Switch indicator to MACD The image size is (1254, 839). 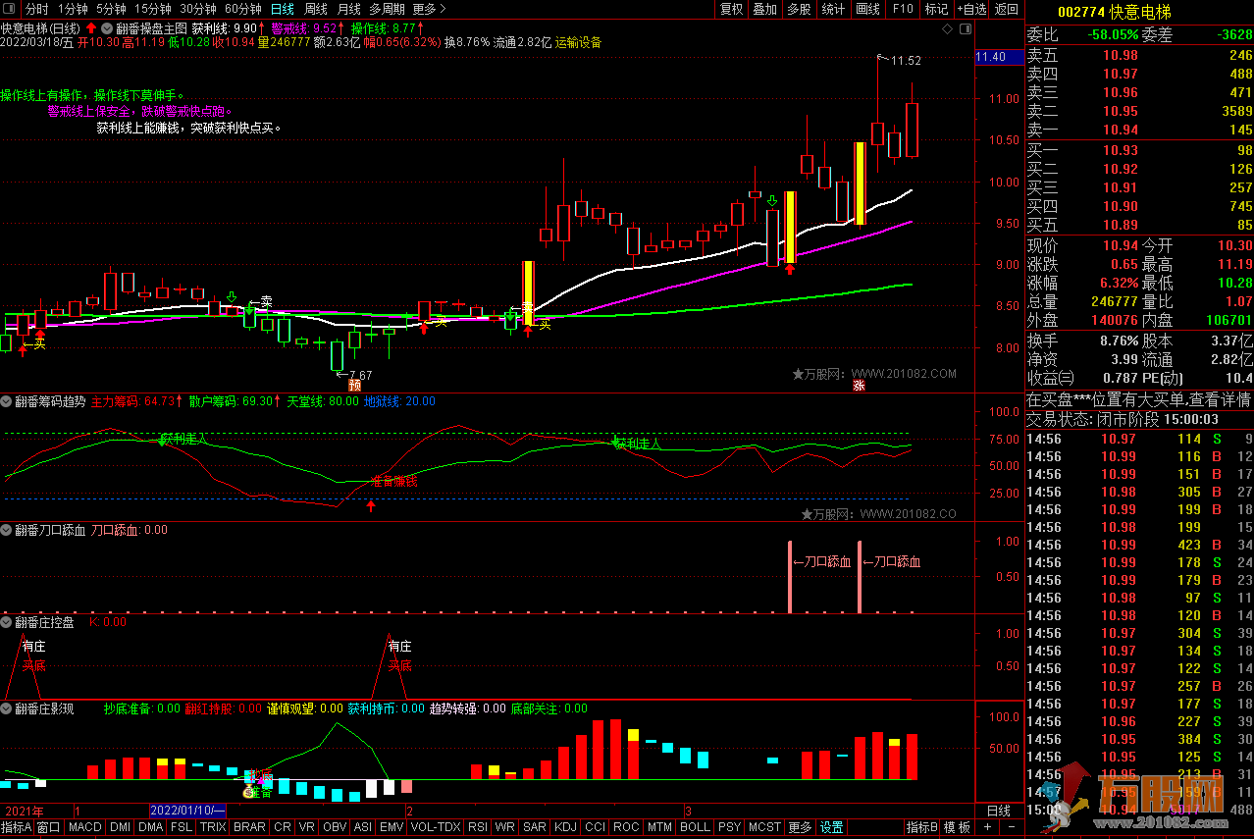(85, 827)
